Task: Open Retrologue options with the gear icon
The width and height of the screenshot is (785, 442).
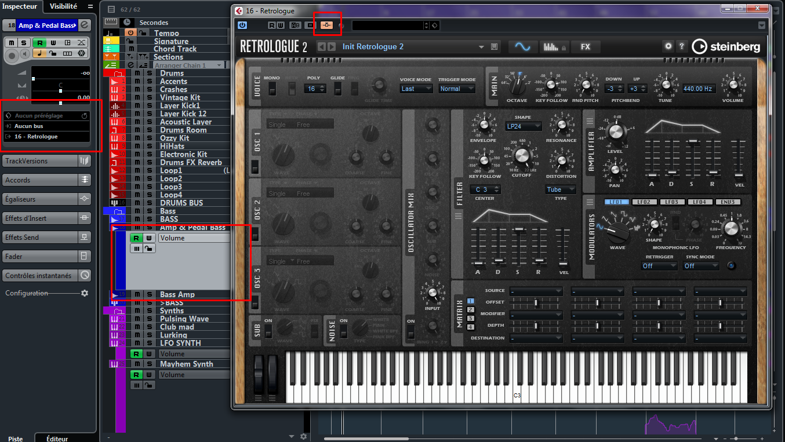Action: pos(668,46)
